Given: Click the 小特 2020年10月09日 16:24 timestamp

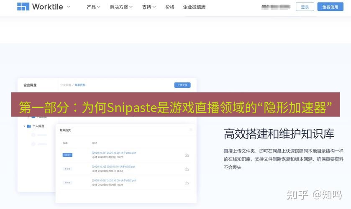Looking at the screenshot, I should (108, 185).
